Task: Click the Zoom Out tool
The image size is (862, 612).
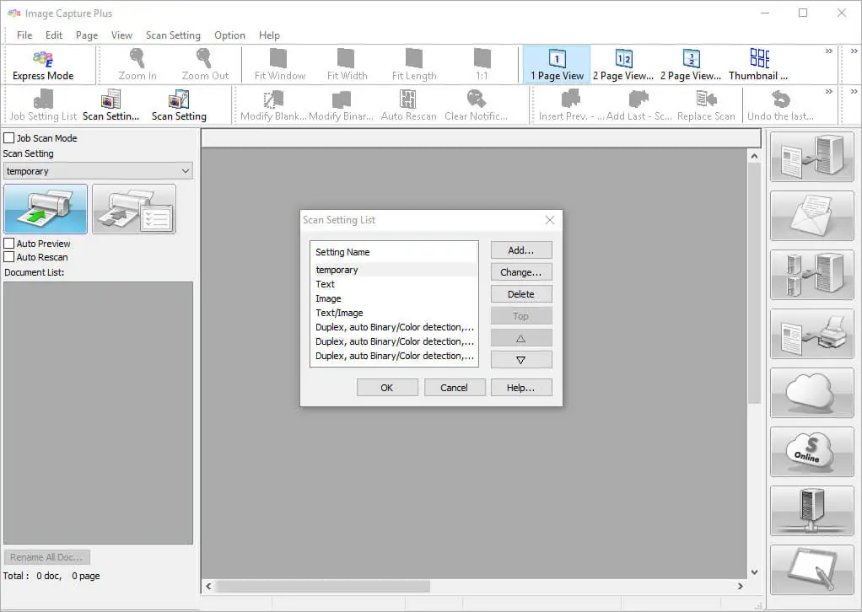Action: pyautogui.click(x=204, y=65)
